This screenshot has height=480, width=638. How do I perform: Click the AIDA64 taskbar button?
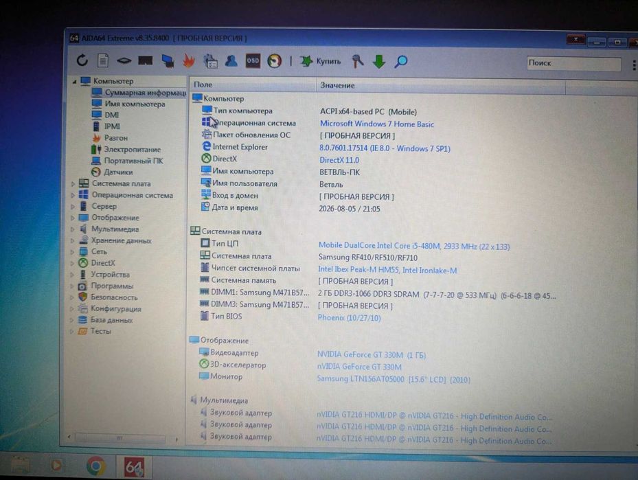pyautogui.click(x=135, y=467)
